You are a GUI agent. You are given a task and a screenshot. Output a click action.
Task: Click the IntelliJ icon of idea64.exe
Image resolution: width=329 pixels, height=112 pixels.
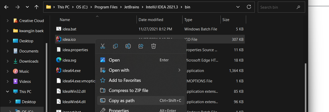(x=59, y=70)
